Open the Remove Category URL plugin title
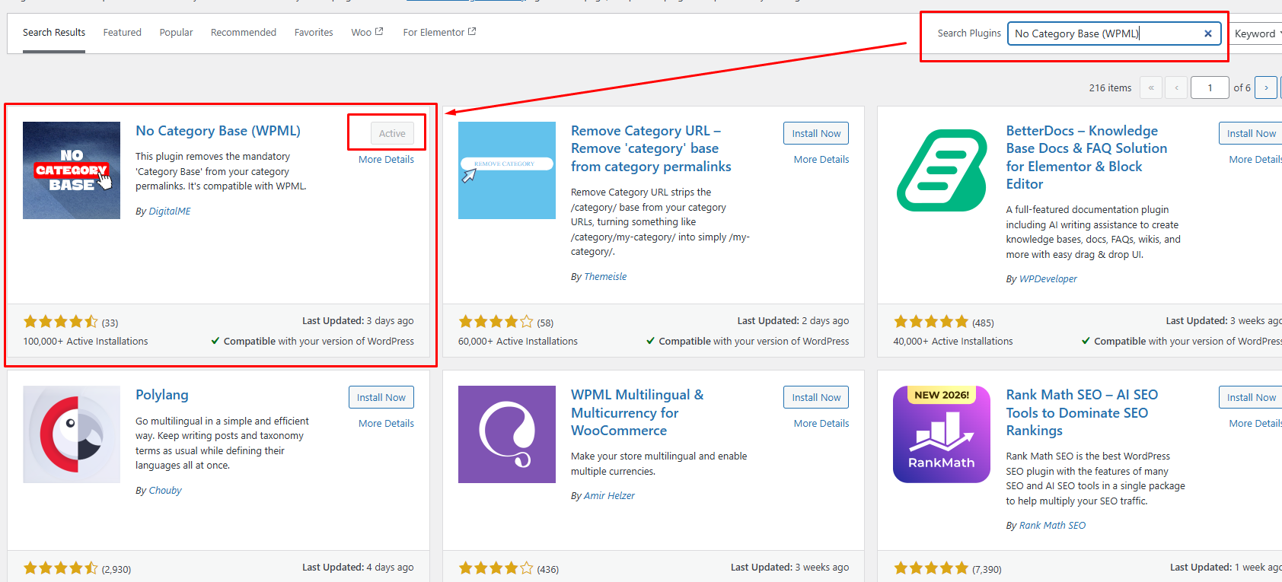 coord(651,148)
